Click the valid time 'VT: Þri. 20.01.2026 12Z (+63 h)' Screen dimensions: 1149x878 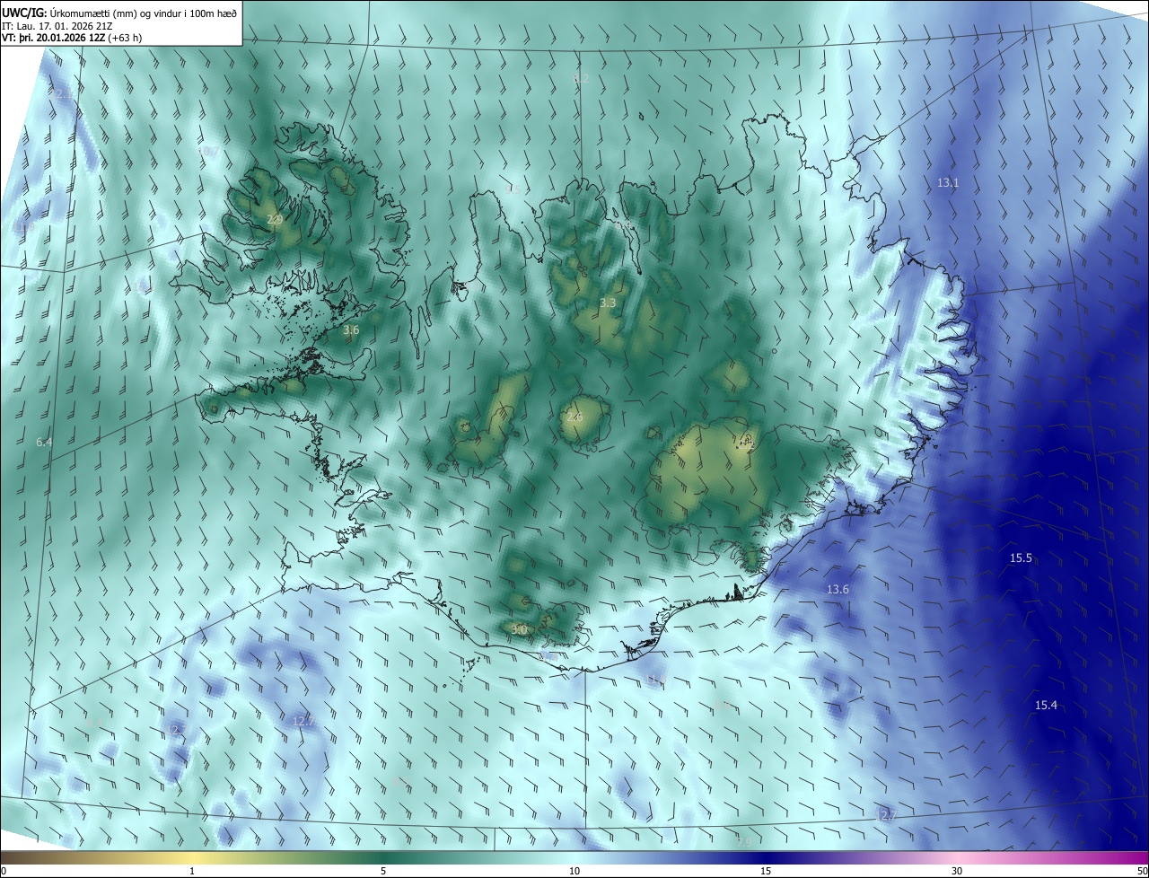(72, 38)
